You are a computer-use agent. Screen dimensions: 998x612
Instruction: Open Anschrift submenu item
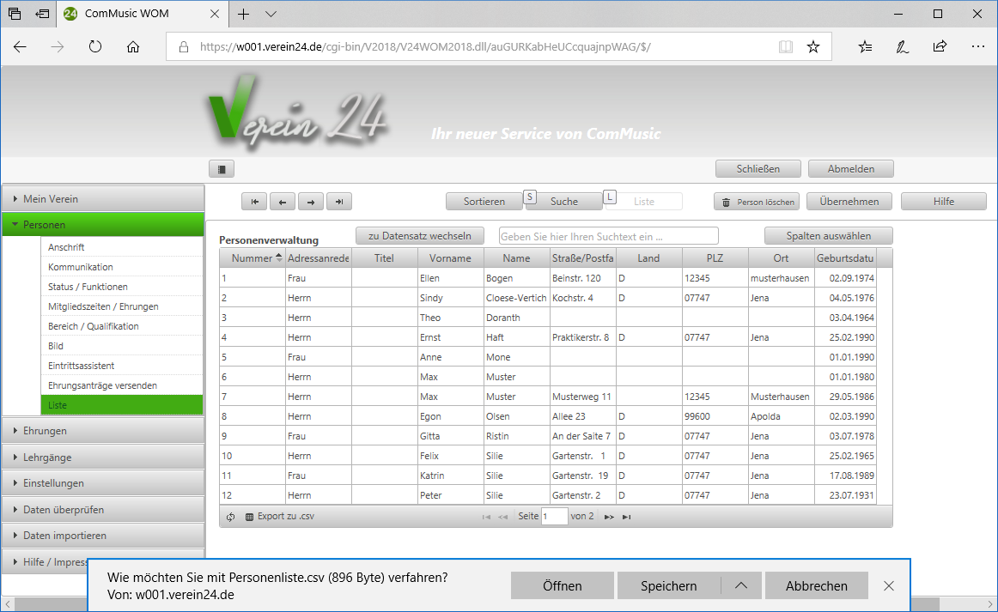pyautogui.click(x=122, y=247)
